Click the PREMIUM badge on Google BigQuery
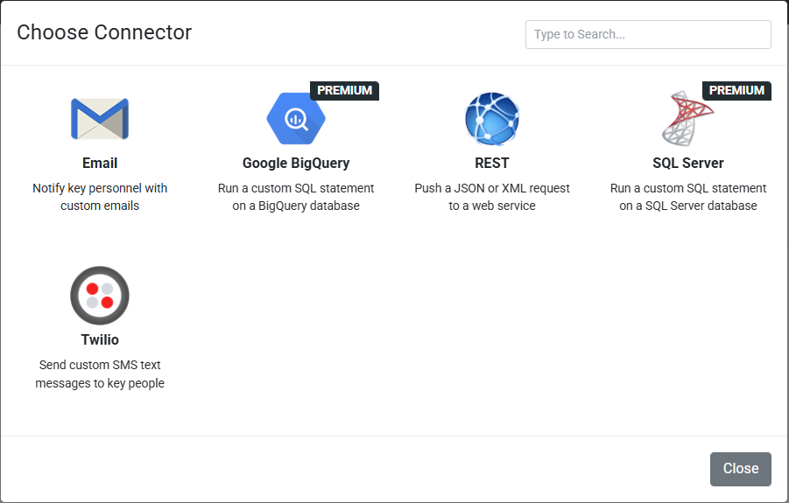The image size is (789, 503). pos(345,90)
